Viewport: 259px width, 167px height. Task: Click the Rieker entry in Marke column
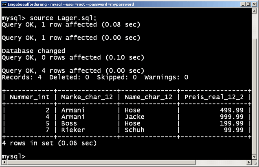pyautogui.click(x=73, y=130)
